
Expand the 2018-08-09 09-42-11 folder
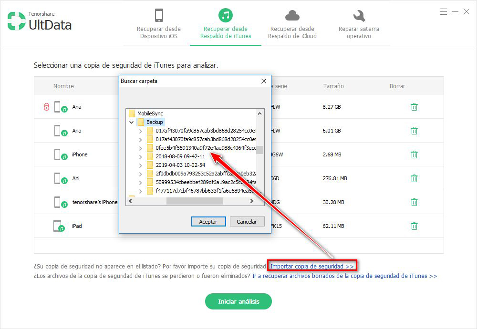[x=140, y=157]
